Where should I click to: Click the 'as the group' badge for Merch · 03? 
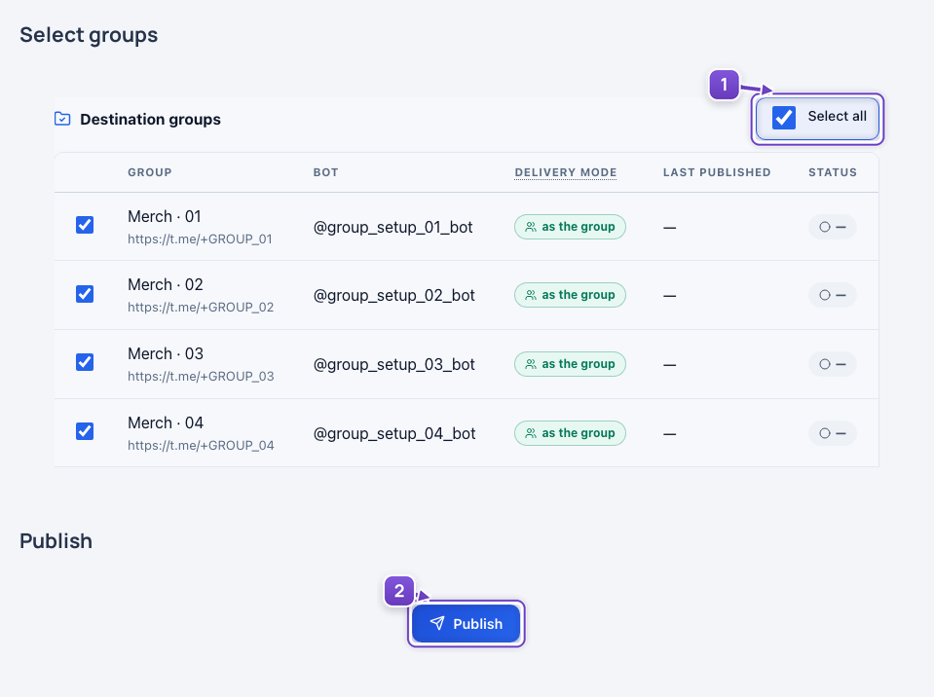point(570,364)
